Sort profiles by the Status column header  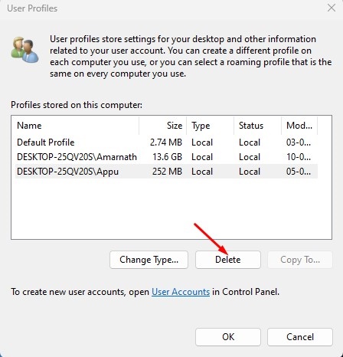click(x=257, y=126)
